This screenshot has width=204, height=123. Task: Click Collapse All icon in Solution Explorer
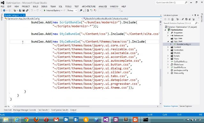pos(190,19)
